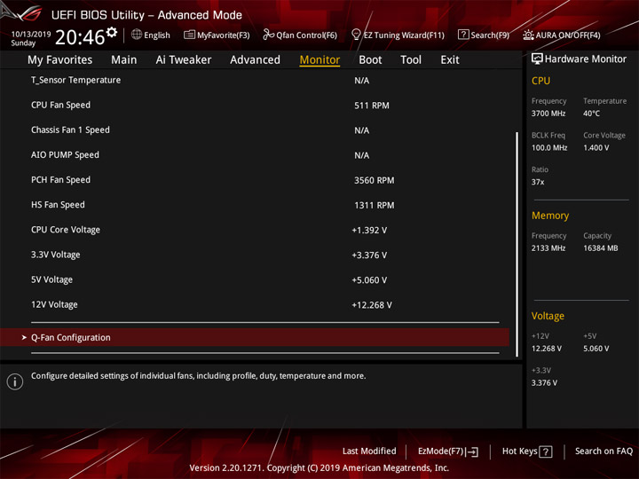Toggle AURA ON/OFF(F4) label

click(x=568, y=35)
